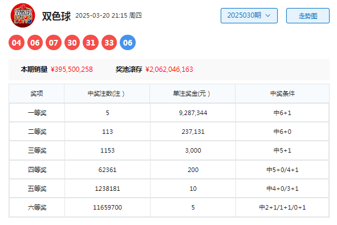Screen dimensions: 337x225
Task: Select red ball number 31
Action: pyautogui.click(x=91, y=43)
